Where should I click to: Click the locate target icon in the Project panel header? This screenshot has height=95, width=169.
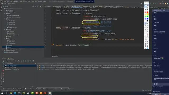click(33, 6)
